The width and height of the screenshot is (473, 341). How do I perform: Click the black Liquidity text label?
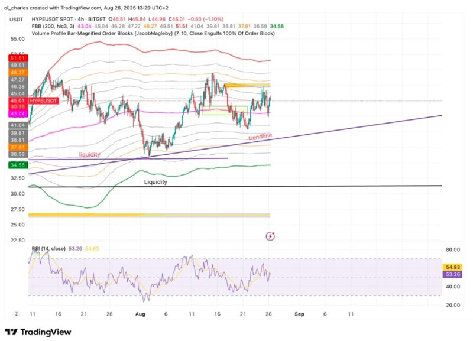pos(155,183)
